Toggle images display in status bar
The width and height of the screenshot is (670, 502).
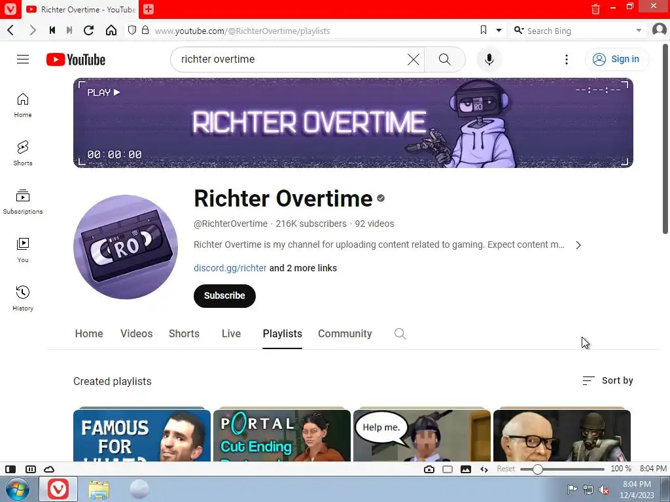tap(466, 469)
